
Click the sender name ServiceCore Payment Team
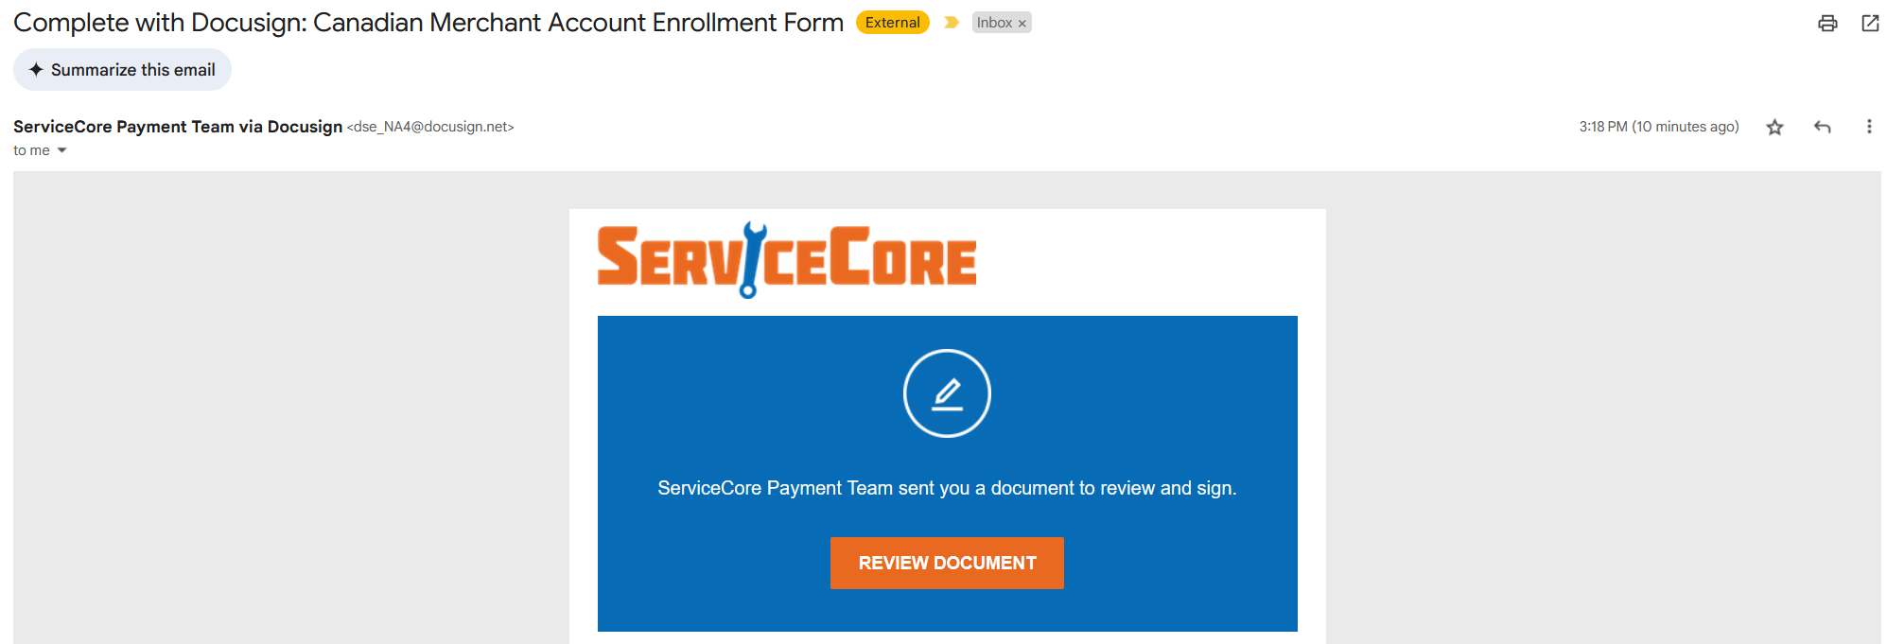124,127
